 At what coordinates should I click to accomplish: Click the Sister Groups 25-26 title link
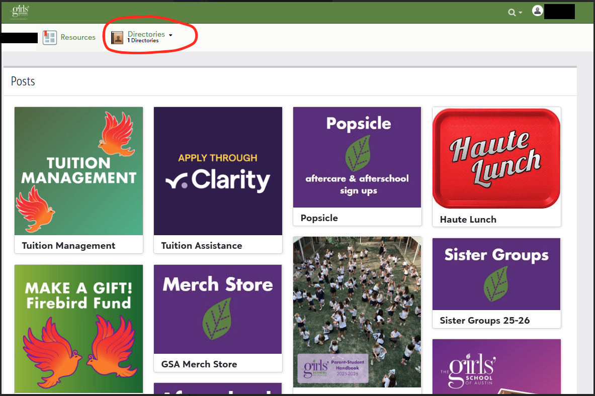(484, 321)
